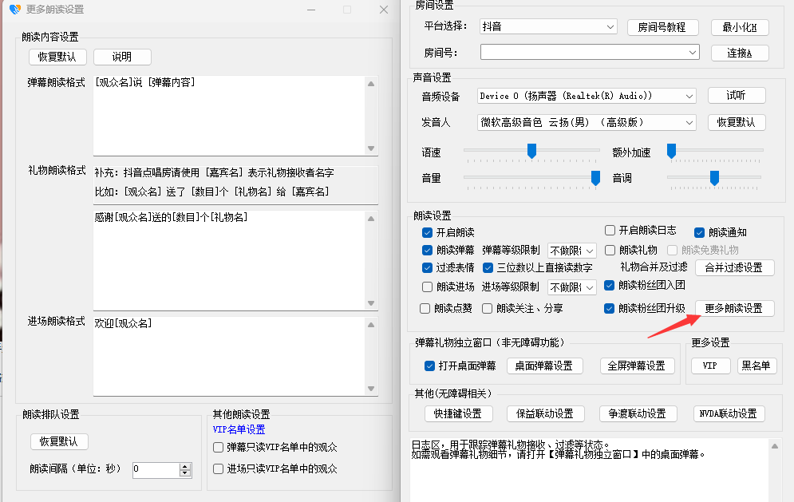
Task: Enable the 朗读点赞 checkbox
Action: click(425, 309)
